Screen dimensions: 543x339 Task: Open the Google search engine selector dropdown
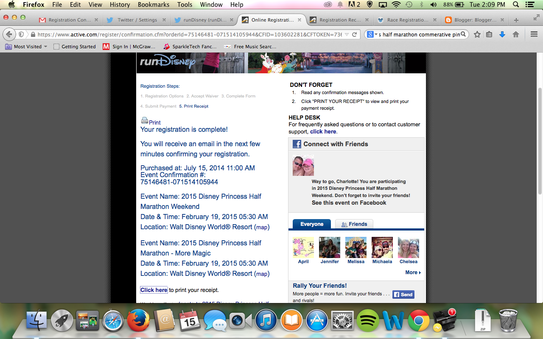coord(372,34)
